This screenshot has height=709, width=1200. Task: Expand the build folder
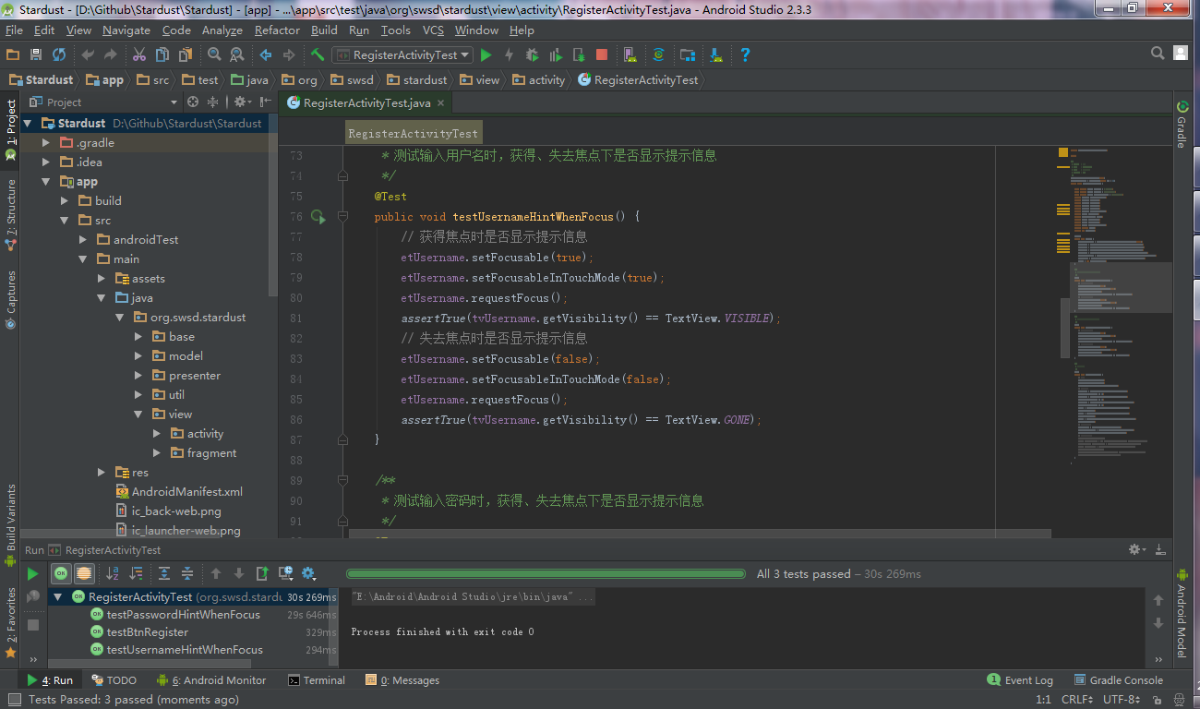pos(65,201)
